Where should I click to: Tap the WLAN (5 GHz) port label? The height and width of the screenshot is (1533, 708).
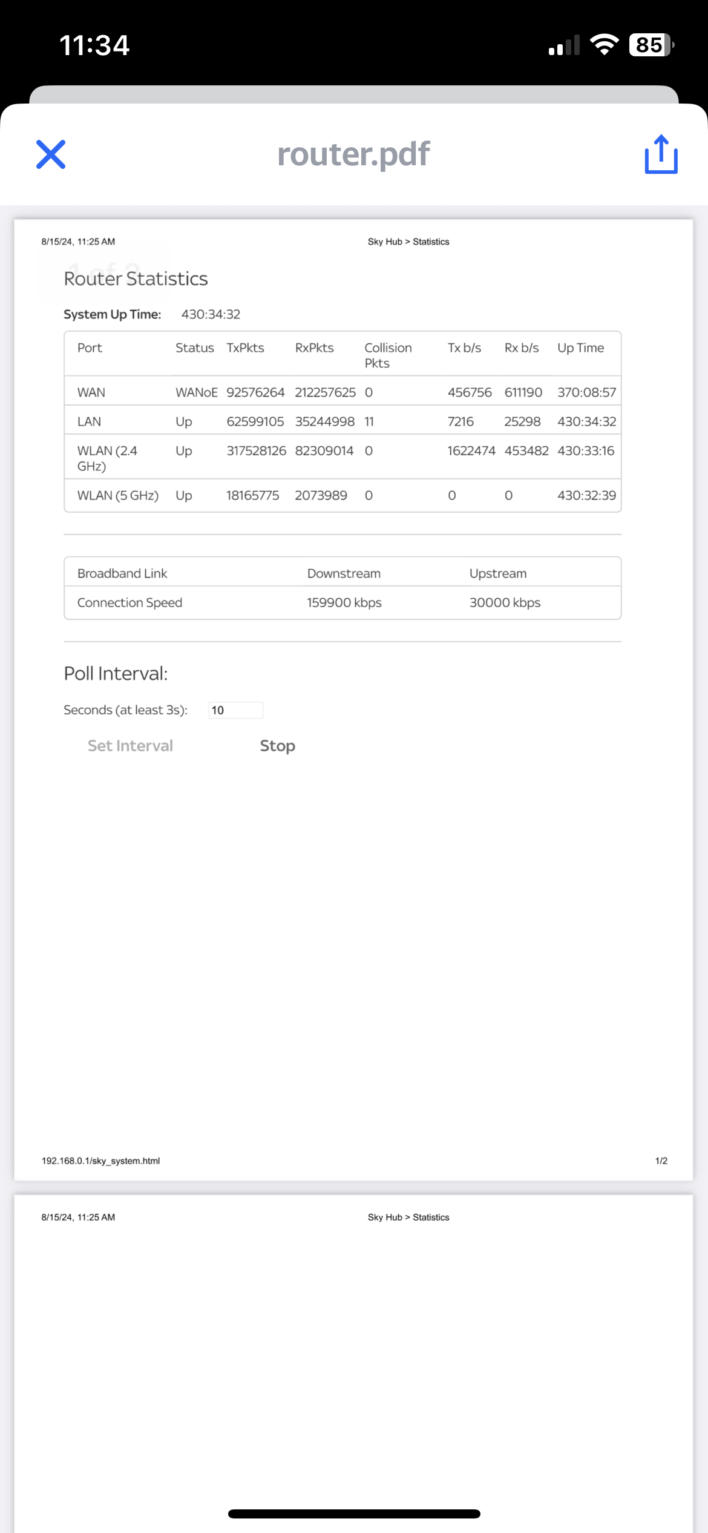coord(117,495)
